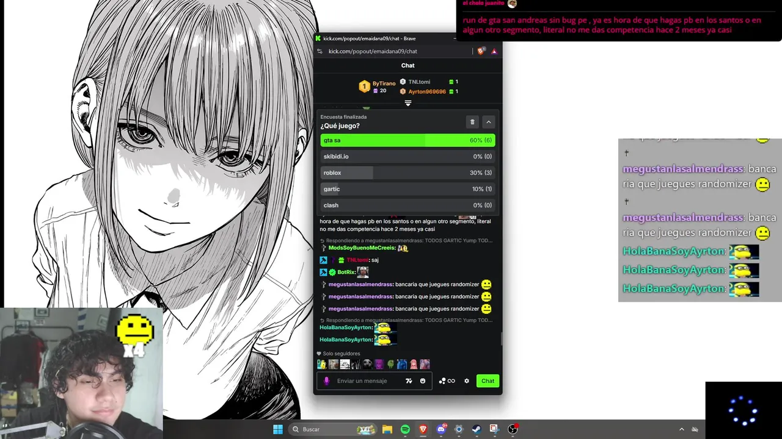Click ModsSoyBuenoMeCreeis username in chat

coord(362,248)
